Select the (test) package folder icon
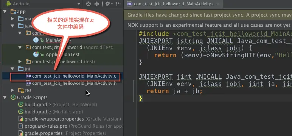292x136 pixels. coord(28,62)
